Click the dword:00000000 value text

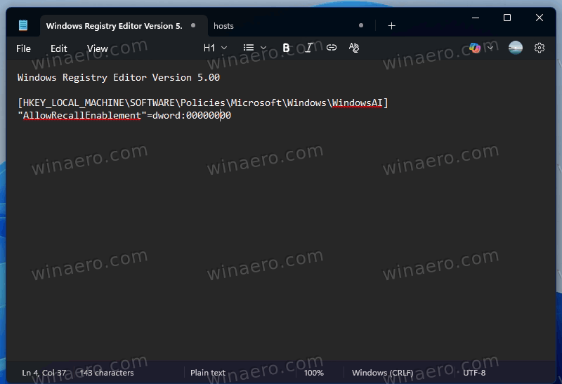click(x=192, y=115)
